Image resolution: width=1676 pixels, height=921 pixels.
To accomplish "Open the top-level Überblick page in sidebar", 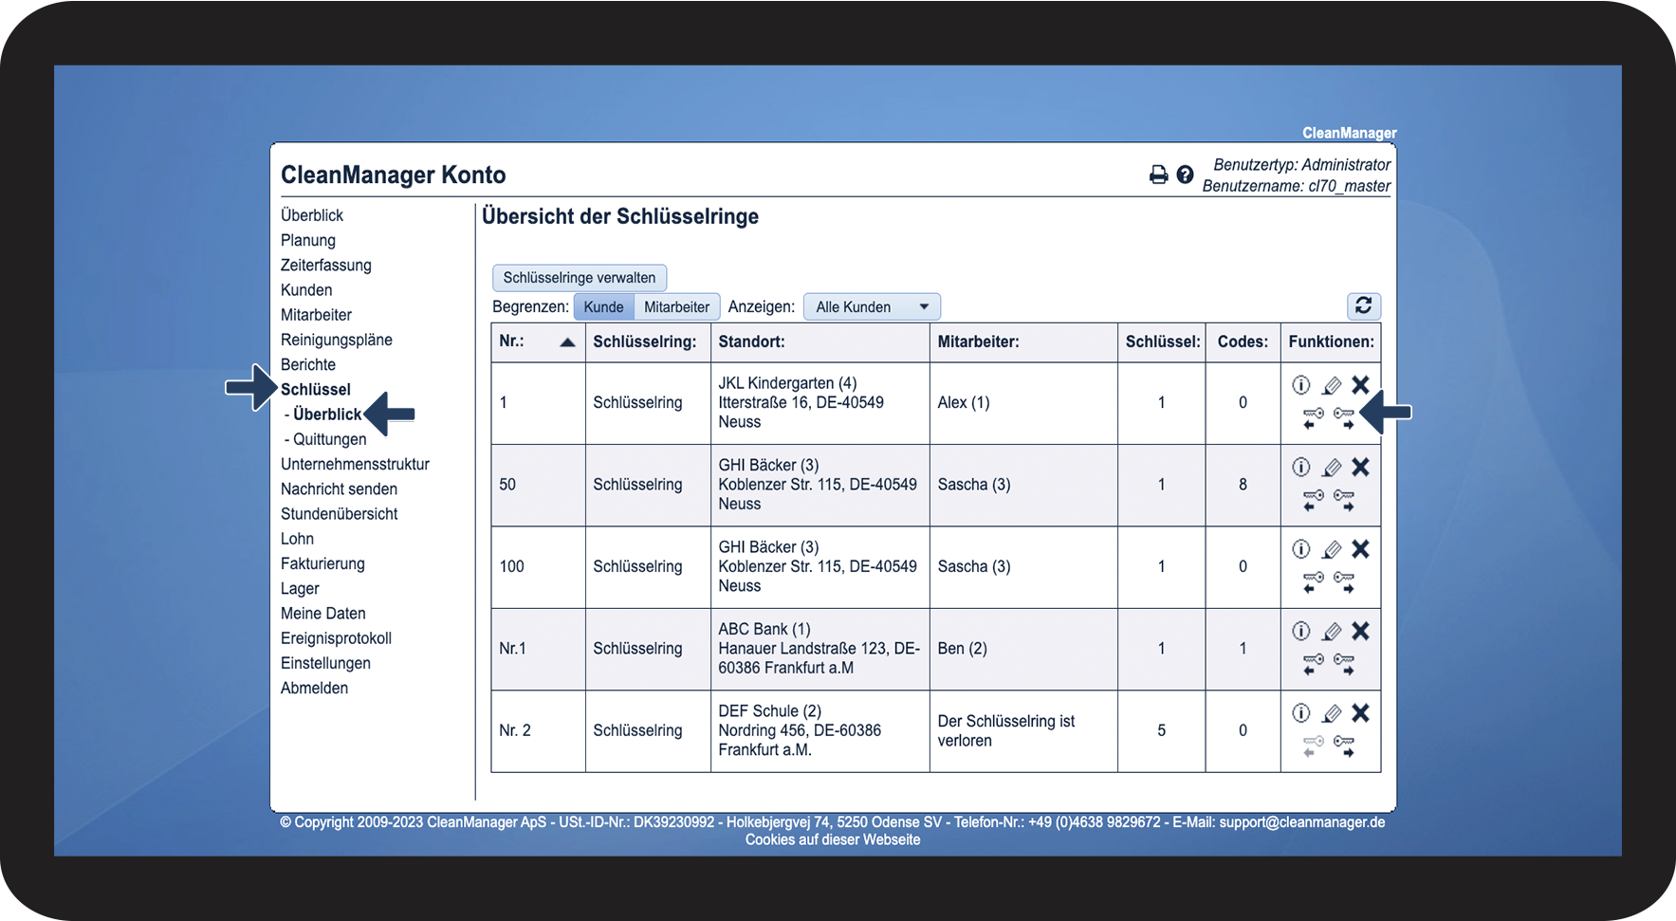I will point(312,215).
